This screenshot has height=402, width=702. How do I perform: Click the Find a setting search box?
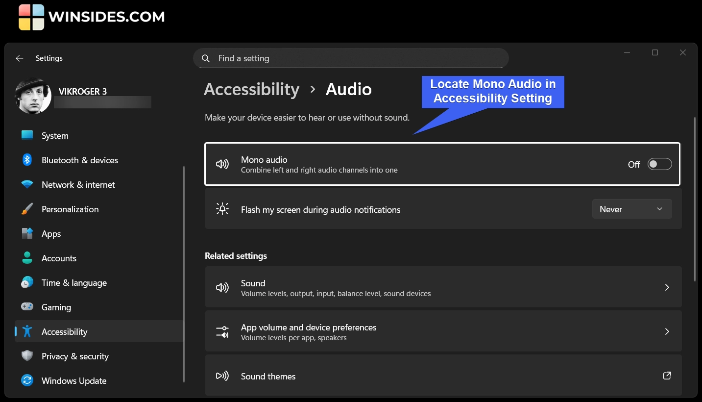pyautogui.click(x=351, y=58)
